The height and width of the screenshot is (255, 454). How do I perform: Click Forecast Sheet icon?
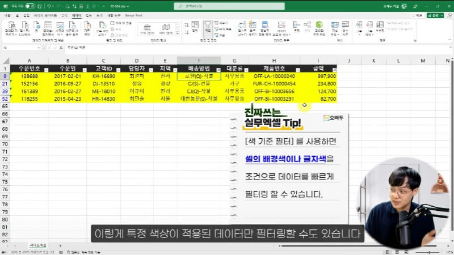coord(346,28)
